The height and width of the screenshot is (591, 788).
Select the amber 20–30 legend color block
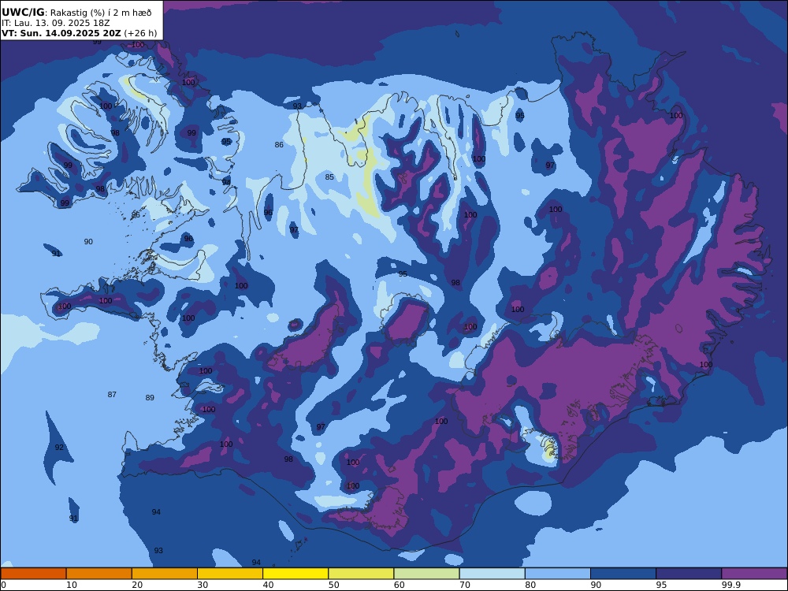[165, 574]
